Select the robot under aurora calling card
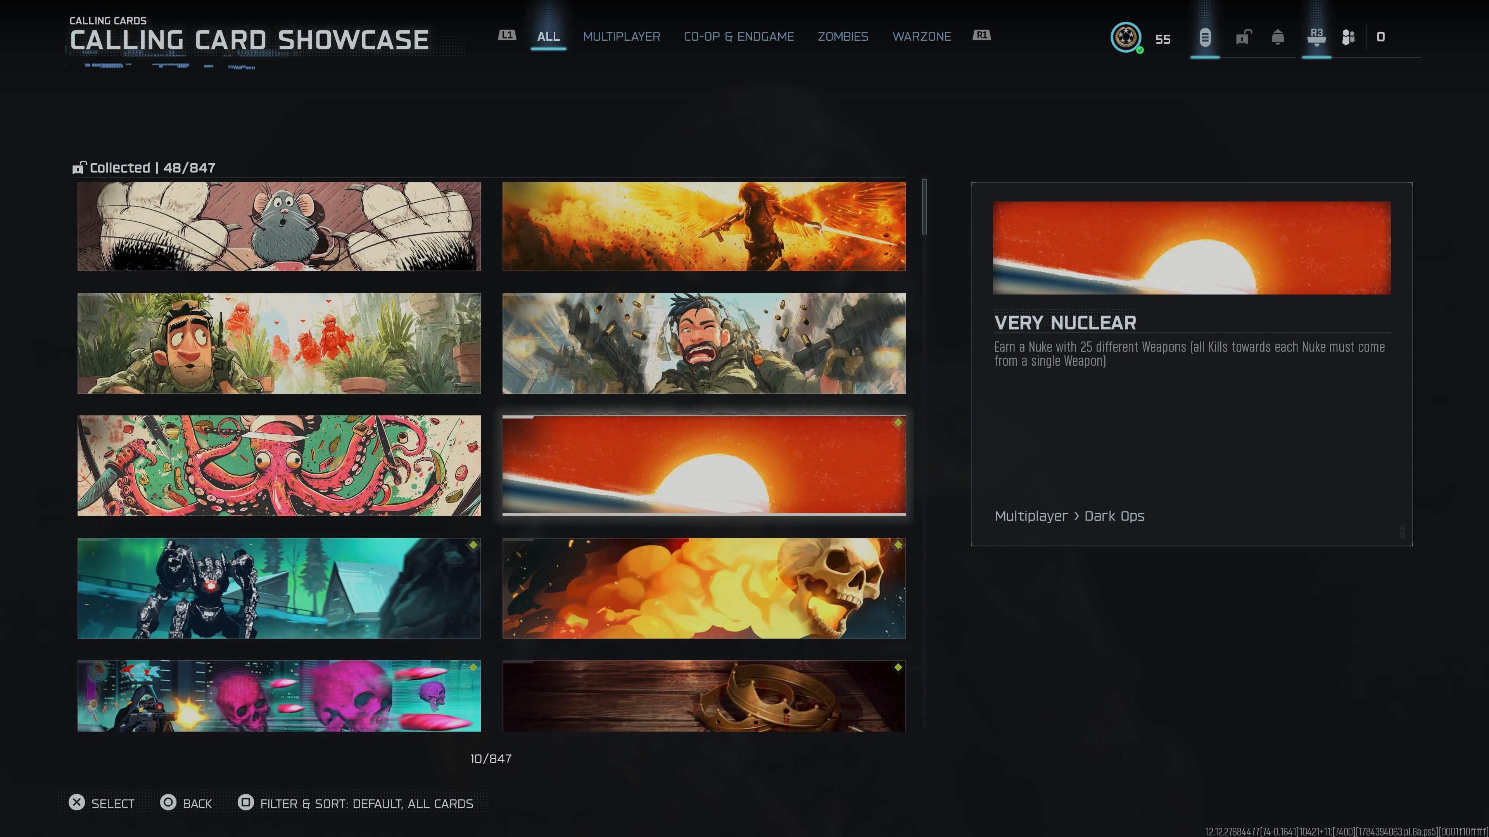This screenshot has width=1489, height=837. point(279,588)
